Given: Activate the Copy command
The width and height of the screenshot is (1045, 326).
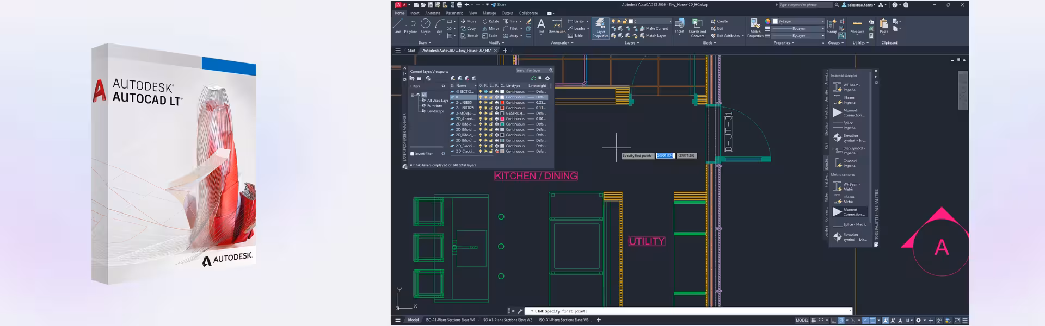Looking at the screenshot, I should [468, 28].
